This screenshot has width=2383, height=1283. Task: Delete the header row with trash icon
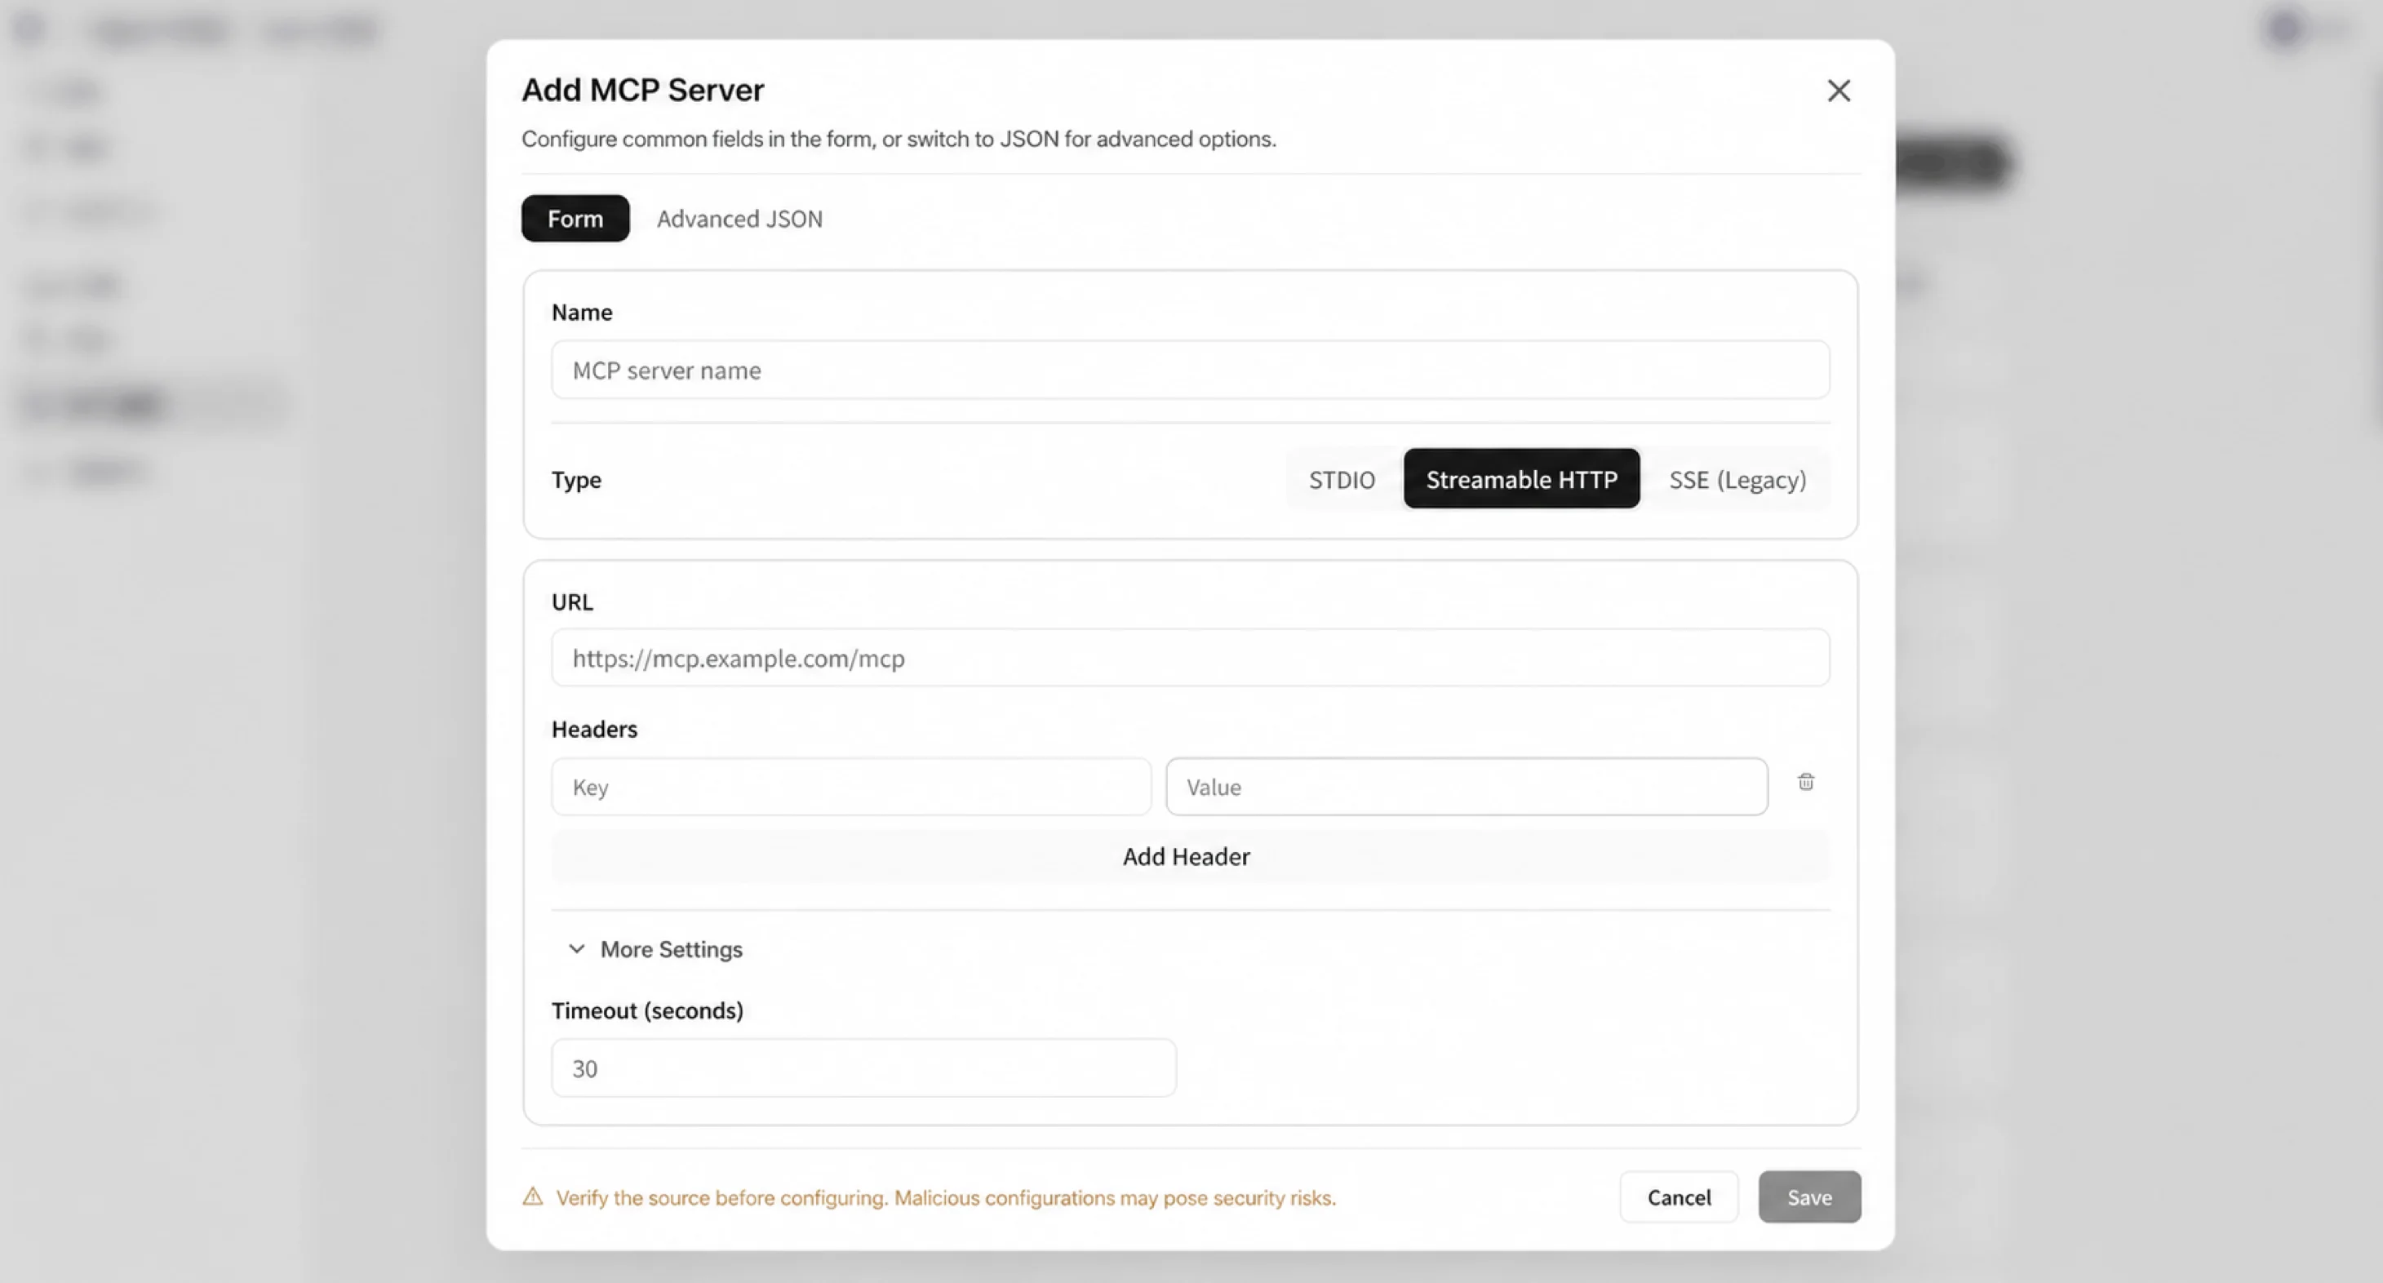tap(1806, 783)
